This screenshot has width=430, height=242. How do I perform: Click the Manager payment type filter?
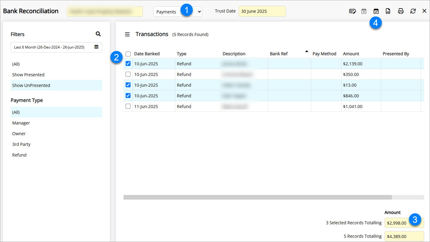tap(21, 123)
